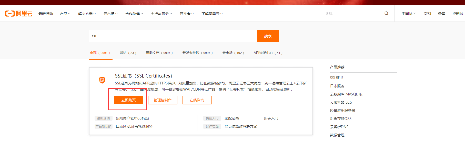Open the 备案 link in header
The height and width of the screenshot is (142, 465).
tap(442, 14)
